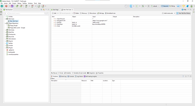The width and height of the screenshot is (195, 106).
Task: Click the Delete step button
Action: click(x=76, y=13)
